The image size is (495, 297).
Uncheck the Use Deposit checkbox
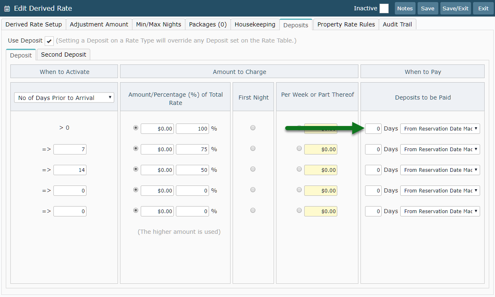tap(49, 41)
